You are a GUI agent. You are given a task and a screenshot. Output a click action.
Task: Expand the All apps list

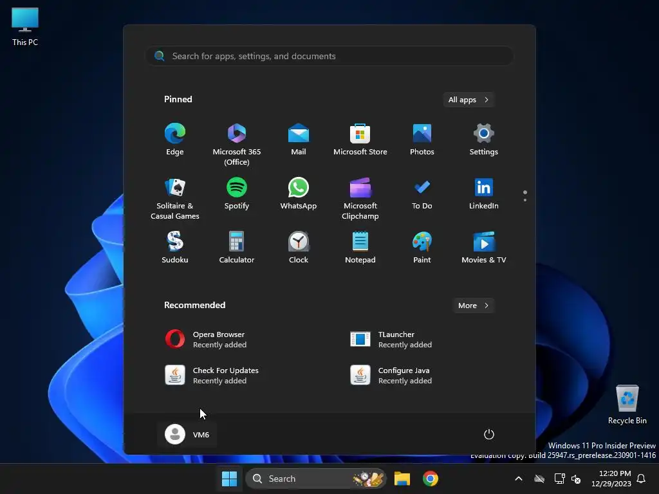click(x=469, y=100)
